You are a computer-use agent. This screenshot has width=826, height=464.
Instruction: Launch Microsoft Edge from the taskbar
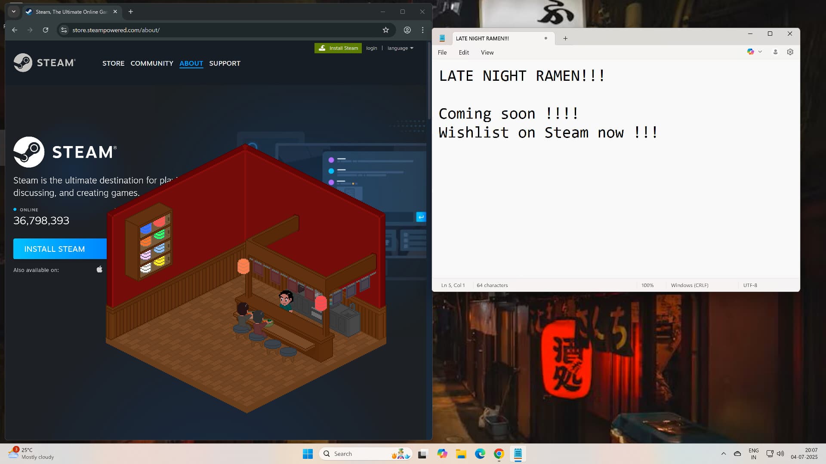click(x=480, y=454)
